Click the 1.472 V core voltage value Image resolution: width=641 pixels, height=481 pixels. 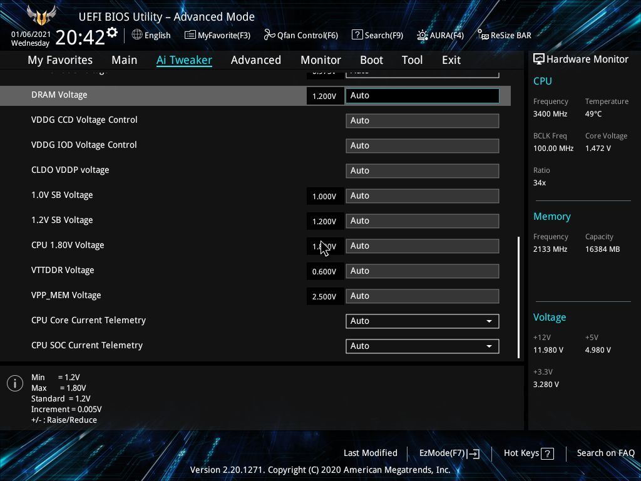(x=598, y=148)
